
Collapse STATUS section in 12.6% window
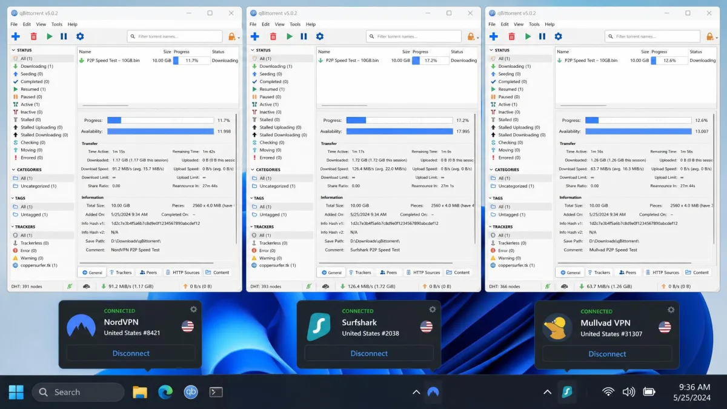(x=490, y=50)
